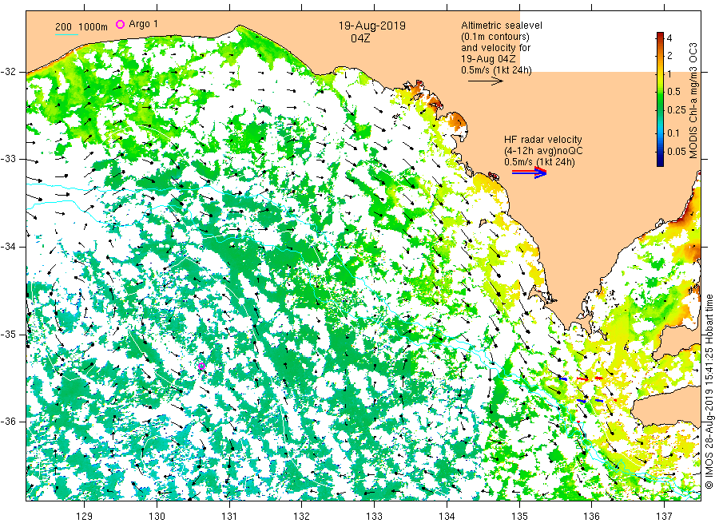Click the black altimetric velocity reference arrow
Viewport: 719px width, 527px height.
(x=485, y=81)
